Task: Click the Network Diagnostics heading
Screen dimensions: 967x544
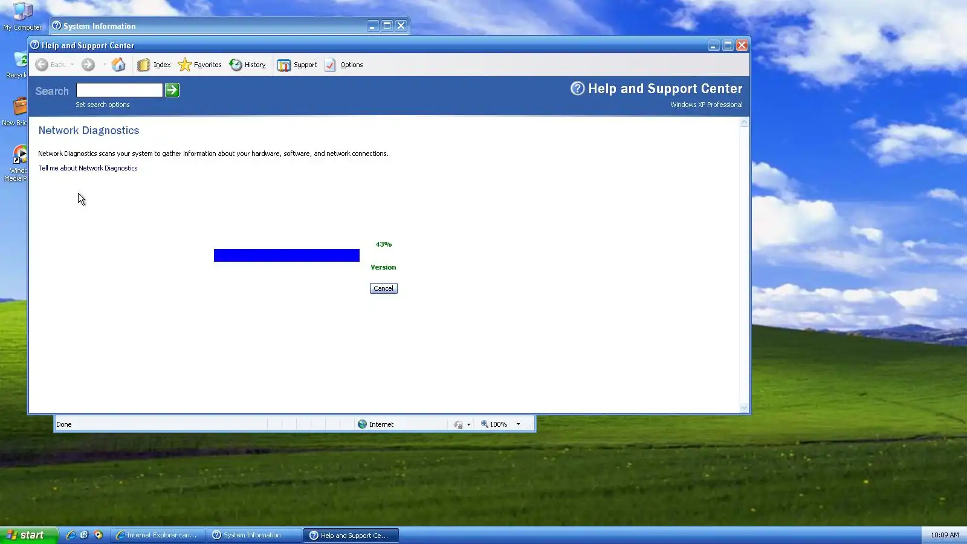Action: (89, 131)
